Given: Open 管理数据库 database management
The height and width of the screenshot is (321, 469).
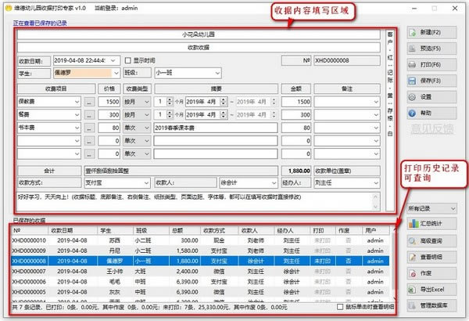Looking at the screenshot, I should [431, 305].
